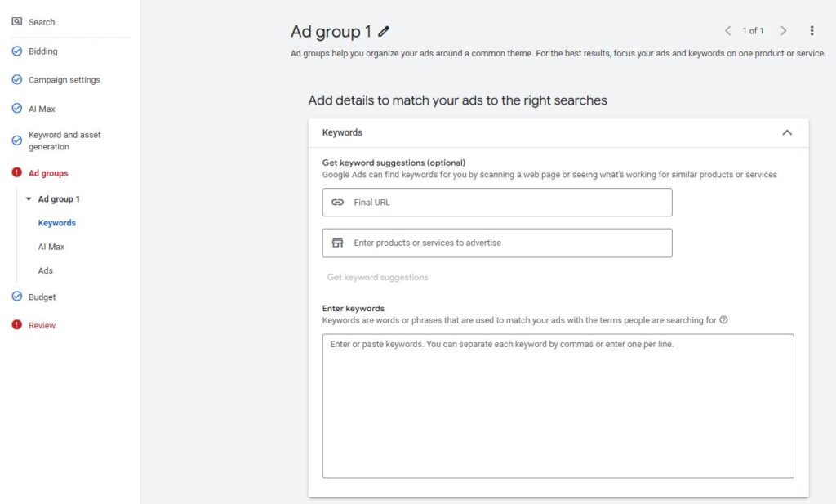Click the Final URL input field
Image resolution: width=836 pixels, height=504 pixels.
pos(497,203)
